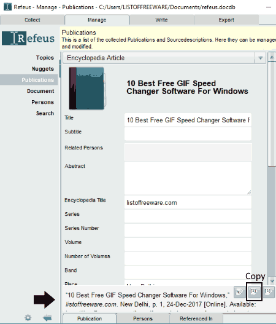Go to Document in the sidebar
Image resolution: width=276 pixels, height=324 pixels.
click(40, 91)
